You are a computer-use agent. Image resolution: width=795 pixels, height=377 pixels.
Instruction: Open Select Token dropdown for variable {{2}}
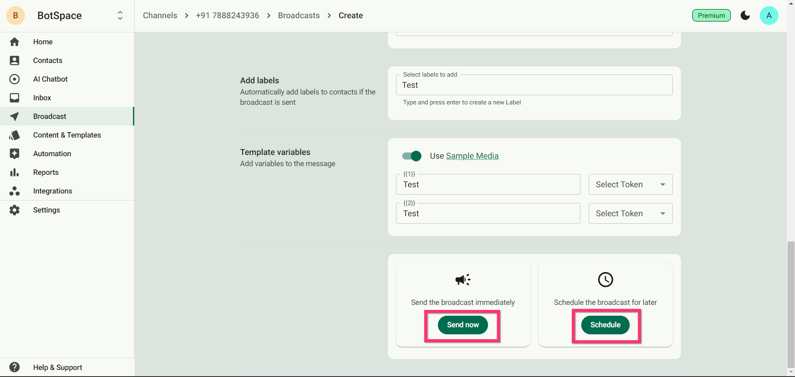click(630, 214)
